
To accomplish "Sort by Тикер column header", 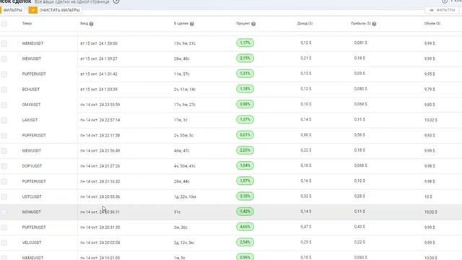I will pyautogui.click(x=27, y=23).
